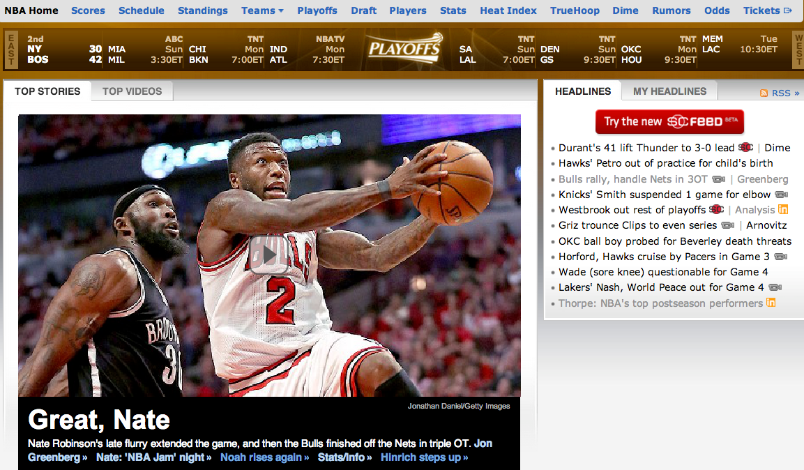Select the Top Stories tab
This screenshot has width=804, height=470.
click(47, 91)
